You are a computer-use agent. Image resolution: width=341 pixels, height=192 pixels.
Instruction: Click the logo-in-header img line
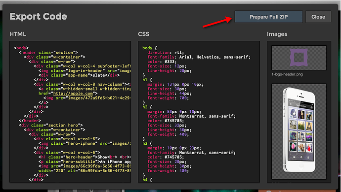pos(85,70)
